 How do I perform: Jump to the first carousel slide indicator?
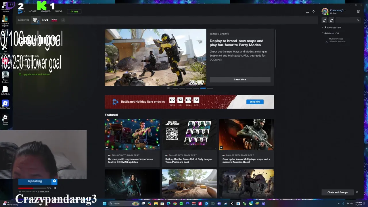175,88
